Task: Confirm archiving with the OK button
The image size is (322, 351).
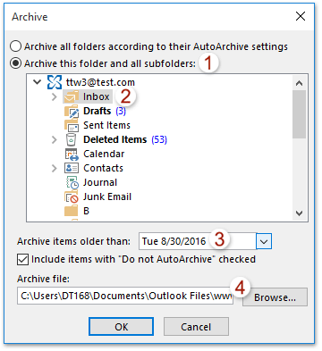Action: (122, 327)
